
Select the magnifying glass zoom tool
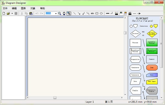[x=60, y=14]
